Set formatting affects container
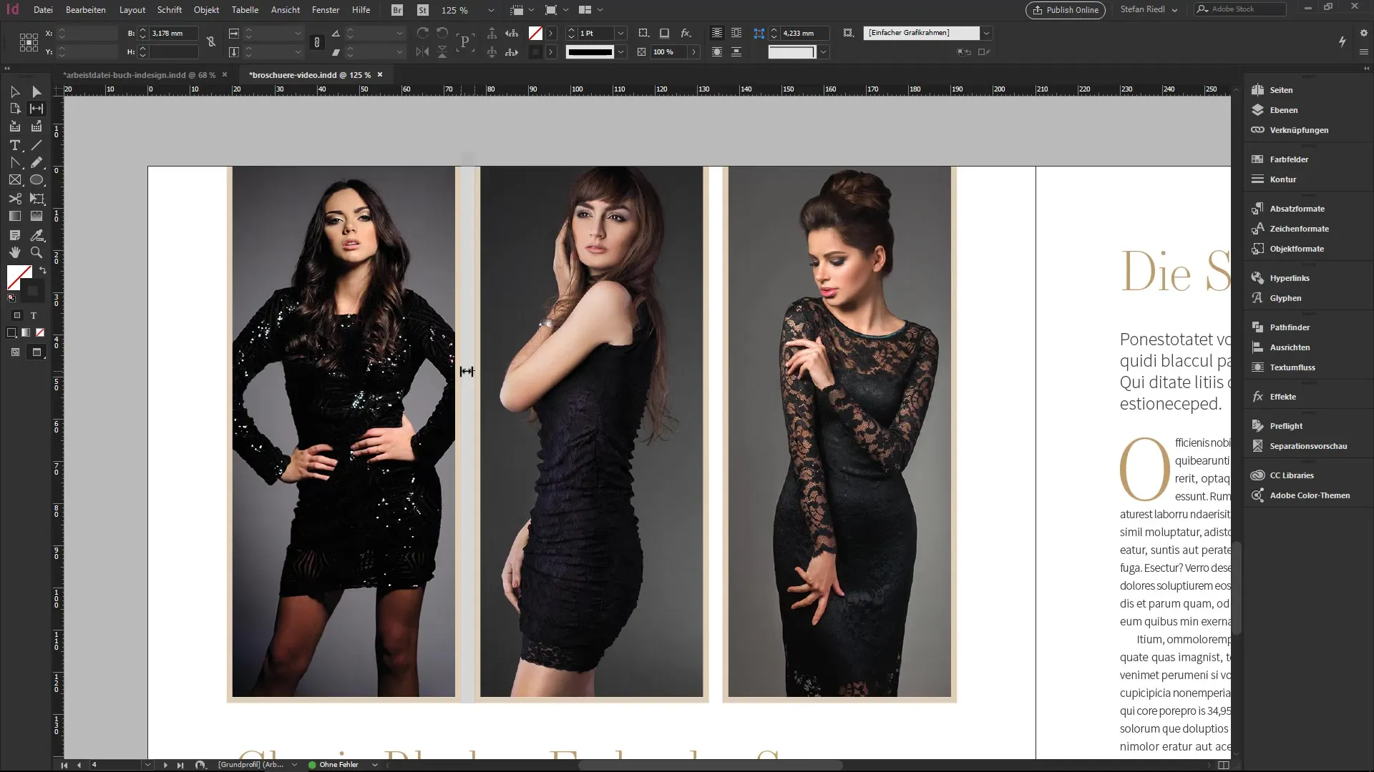Screen dimensions: 1374x772 click(x=17, y=315)
